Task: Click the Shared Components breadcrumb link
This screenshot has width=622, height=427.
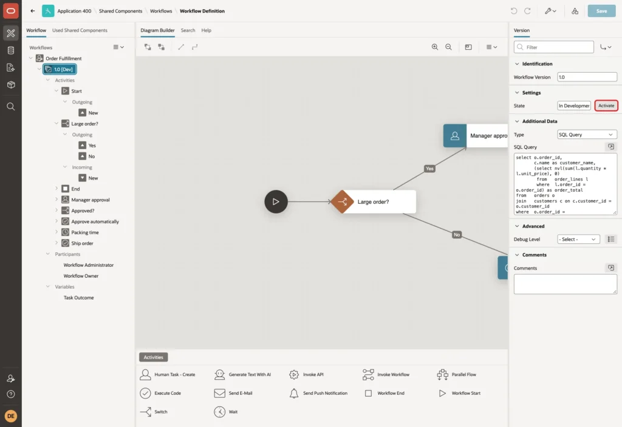Action: click(x=120, y=11)
